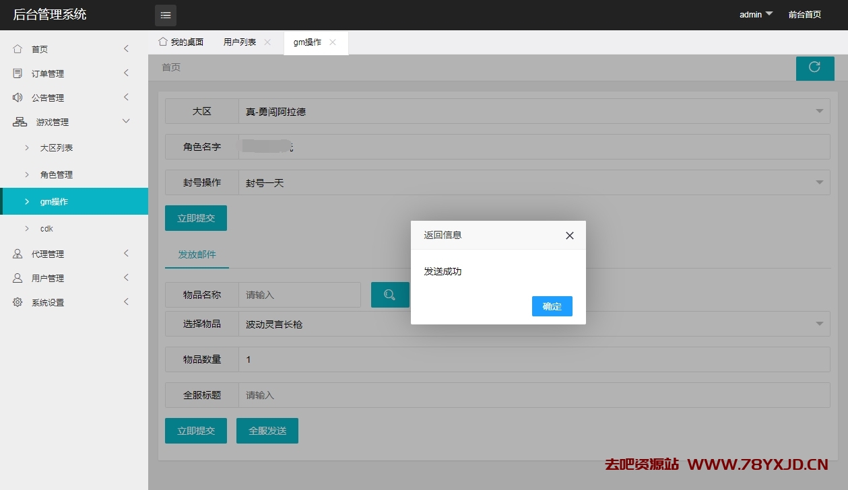Switch to the 我的桌面 tab

pos(181,42)
